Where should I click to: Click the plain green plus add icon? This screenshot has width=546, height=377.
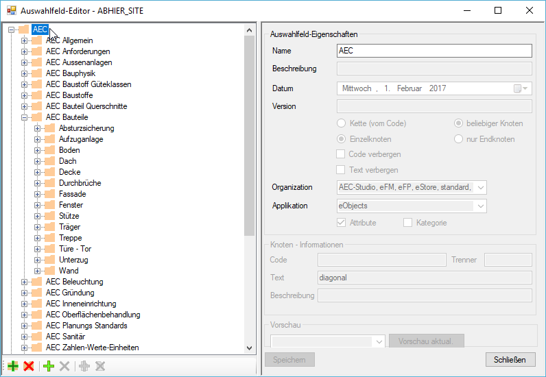pyautogui.click(x=49, y=366)
